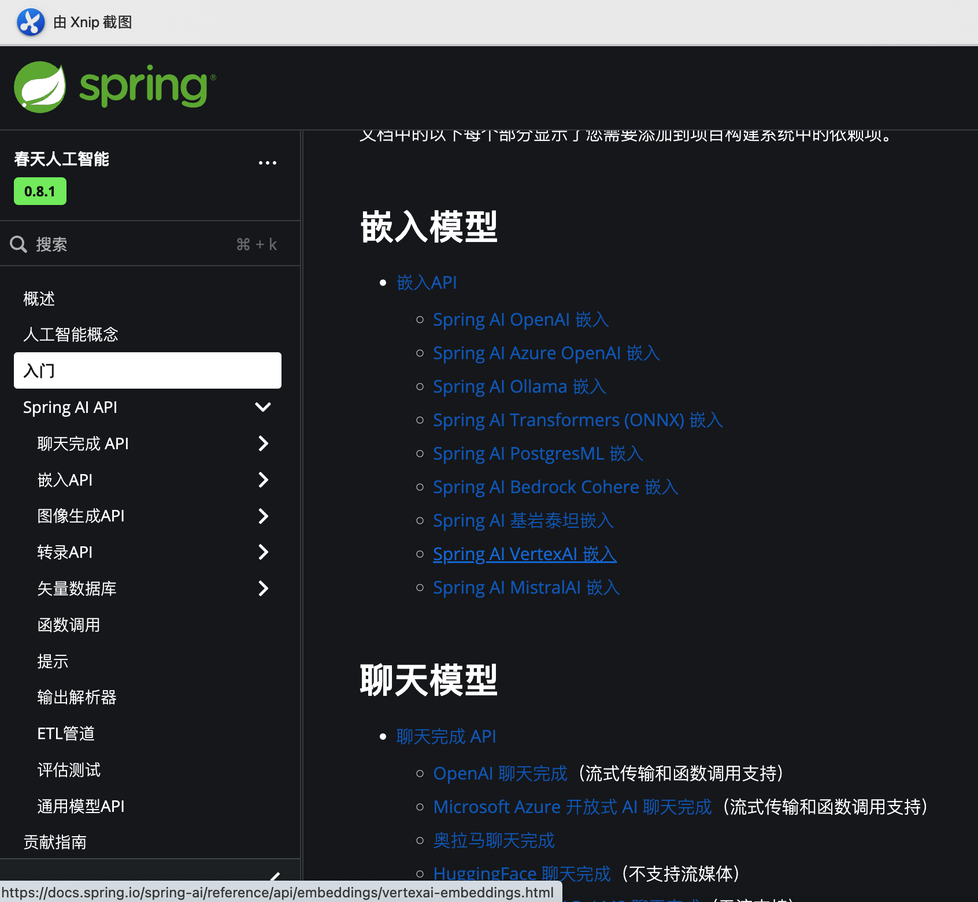978x902 pixels.
Task: Open the Spring AI PostgresML 嵌入 link
Action: pos(538,453)
